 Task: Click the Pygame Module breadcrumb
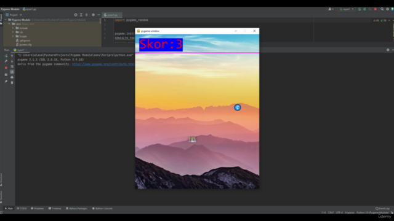point(10,9)
